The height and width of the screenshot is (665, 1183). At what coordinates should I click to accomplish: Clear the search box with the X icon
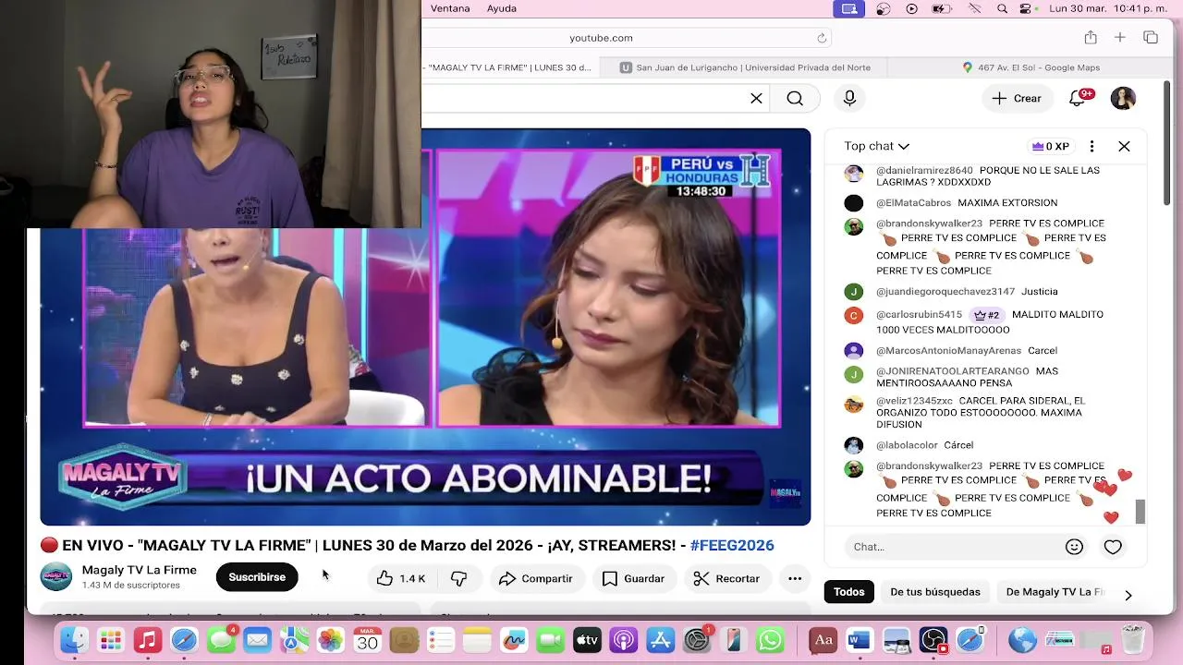(756, 98)
